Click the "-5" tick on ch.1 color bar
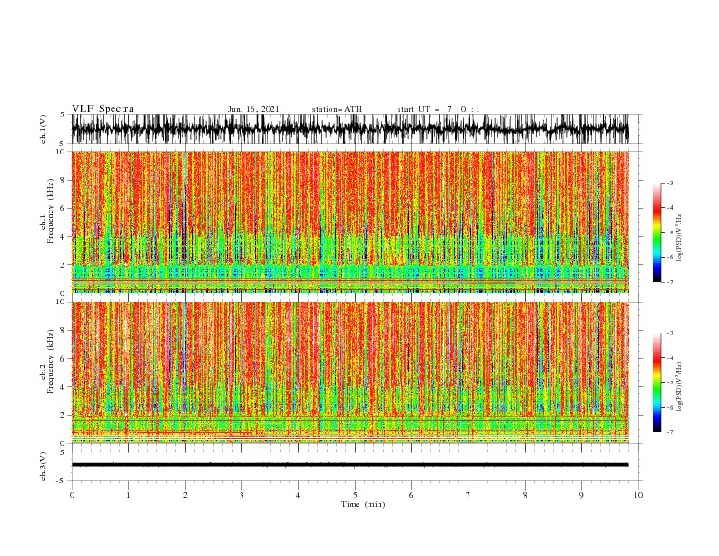Viewport: 719px width, 556px height. [669, 233]
